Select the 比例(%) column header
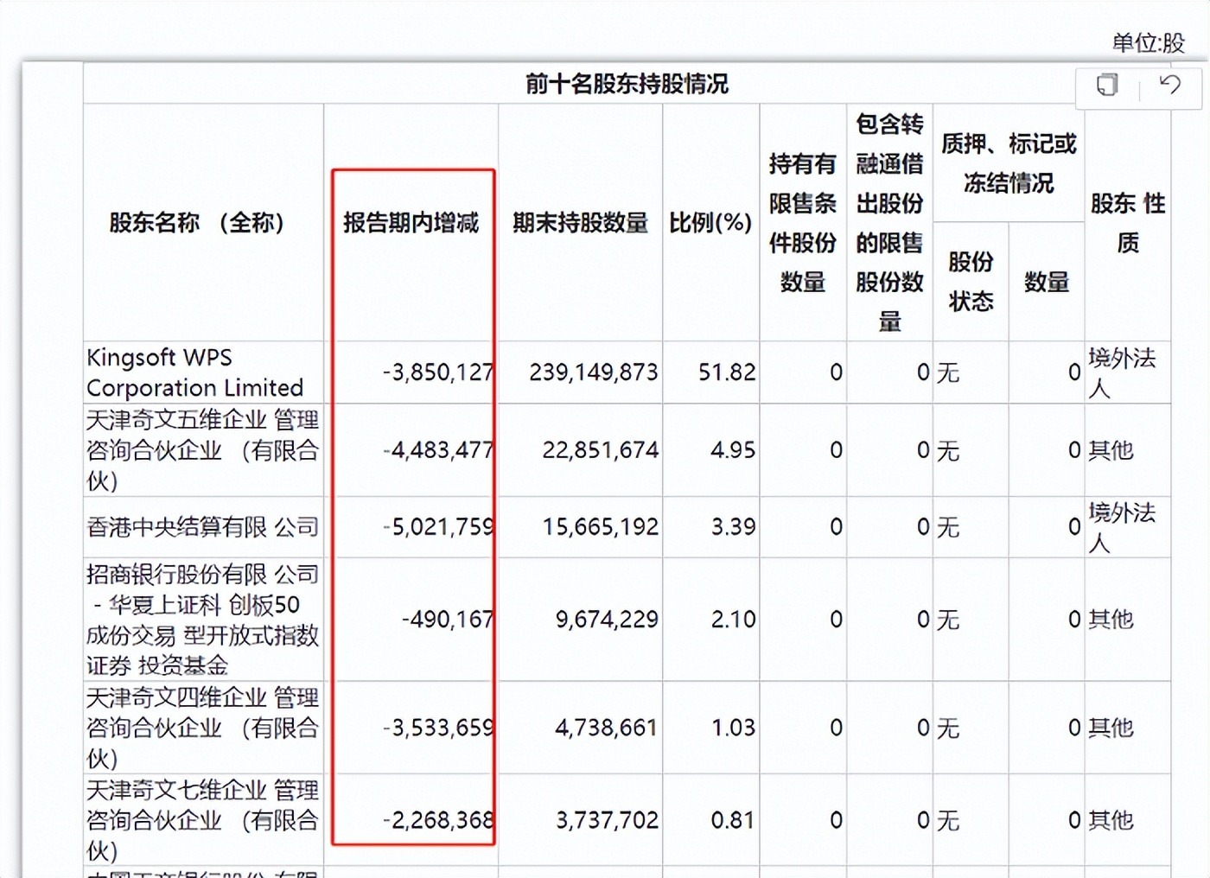 (x=710, y=223)
